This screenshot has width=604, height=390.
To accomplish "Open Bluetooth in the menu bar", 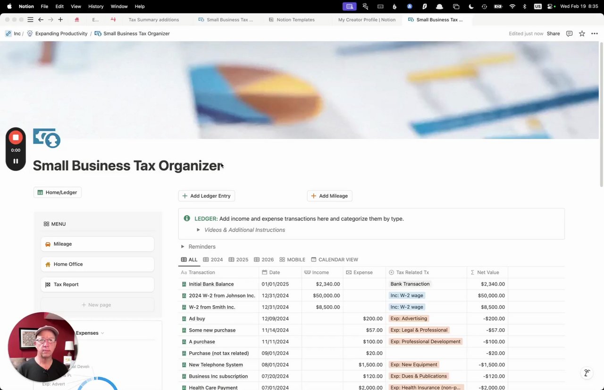I will pos(525,7).
